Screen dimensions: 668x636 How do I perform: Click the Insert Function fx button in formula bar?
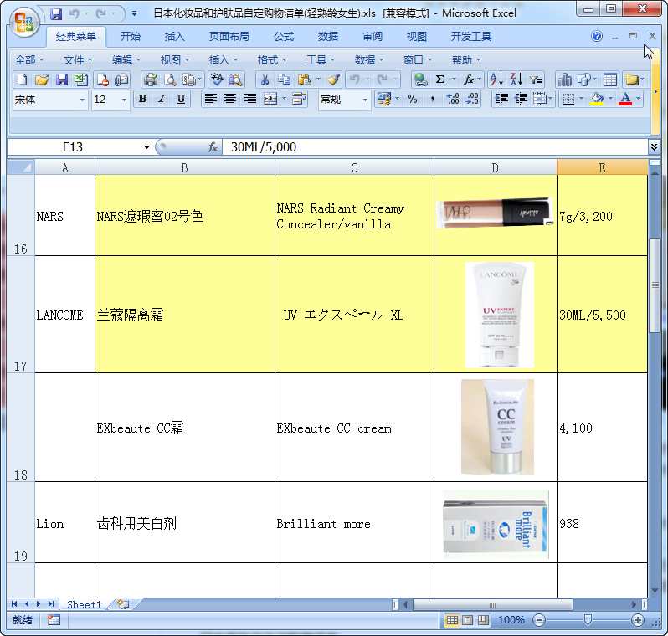(213, 147)
